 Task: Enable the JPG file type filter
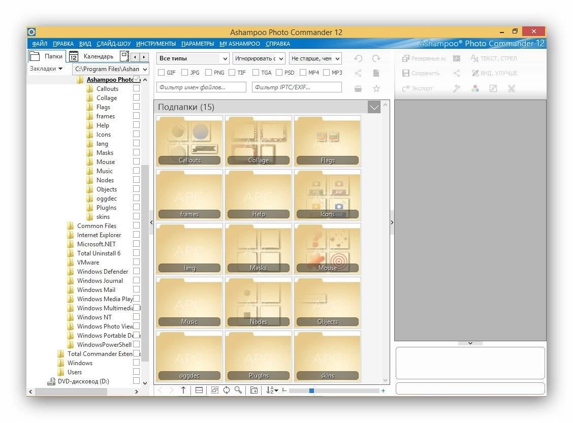tap(184, 73)
